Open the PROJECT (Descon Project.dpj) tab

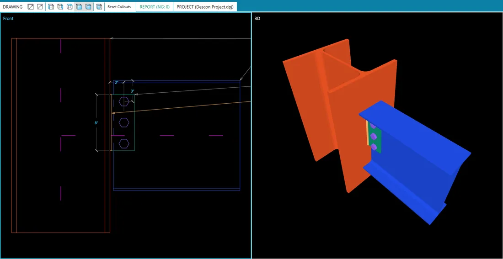(205, 7)
